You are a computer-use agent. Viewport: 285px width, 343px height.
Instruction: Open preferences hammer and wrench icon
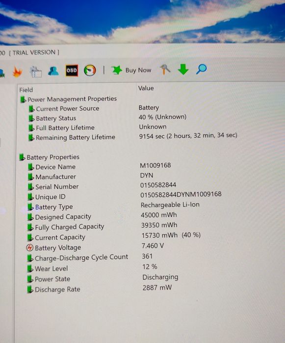click(165, 69)
